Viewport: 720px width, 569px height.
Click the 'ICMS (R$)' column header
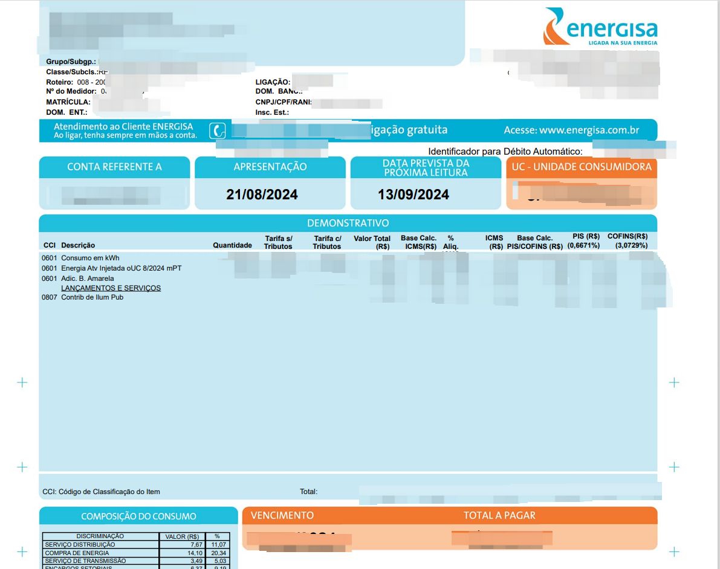click(x=495, y=242)
